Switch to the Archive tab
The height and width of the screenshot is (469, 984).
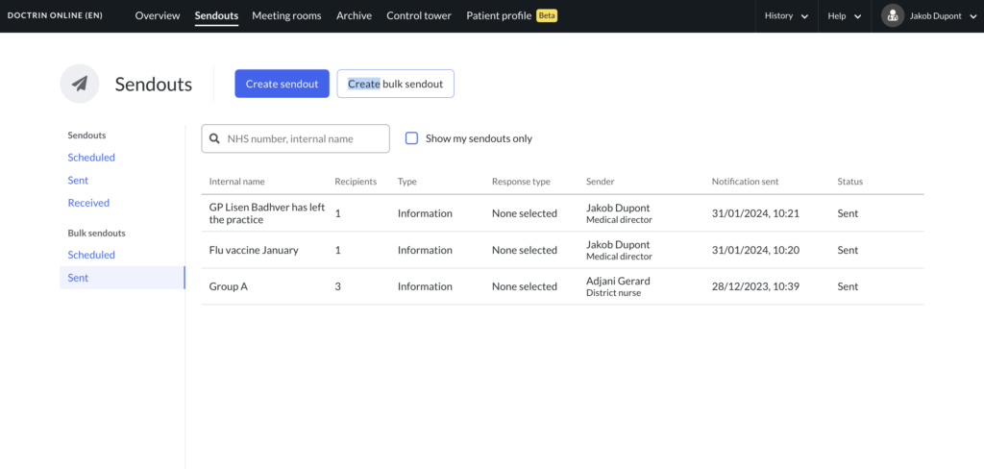coord(354,15)
